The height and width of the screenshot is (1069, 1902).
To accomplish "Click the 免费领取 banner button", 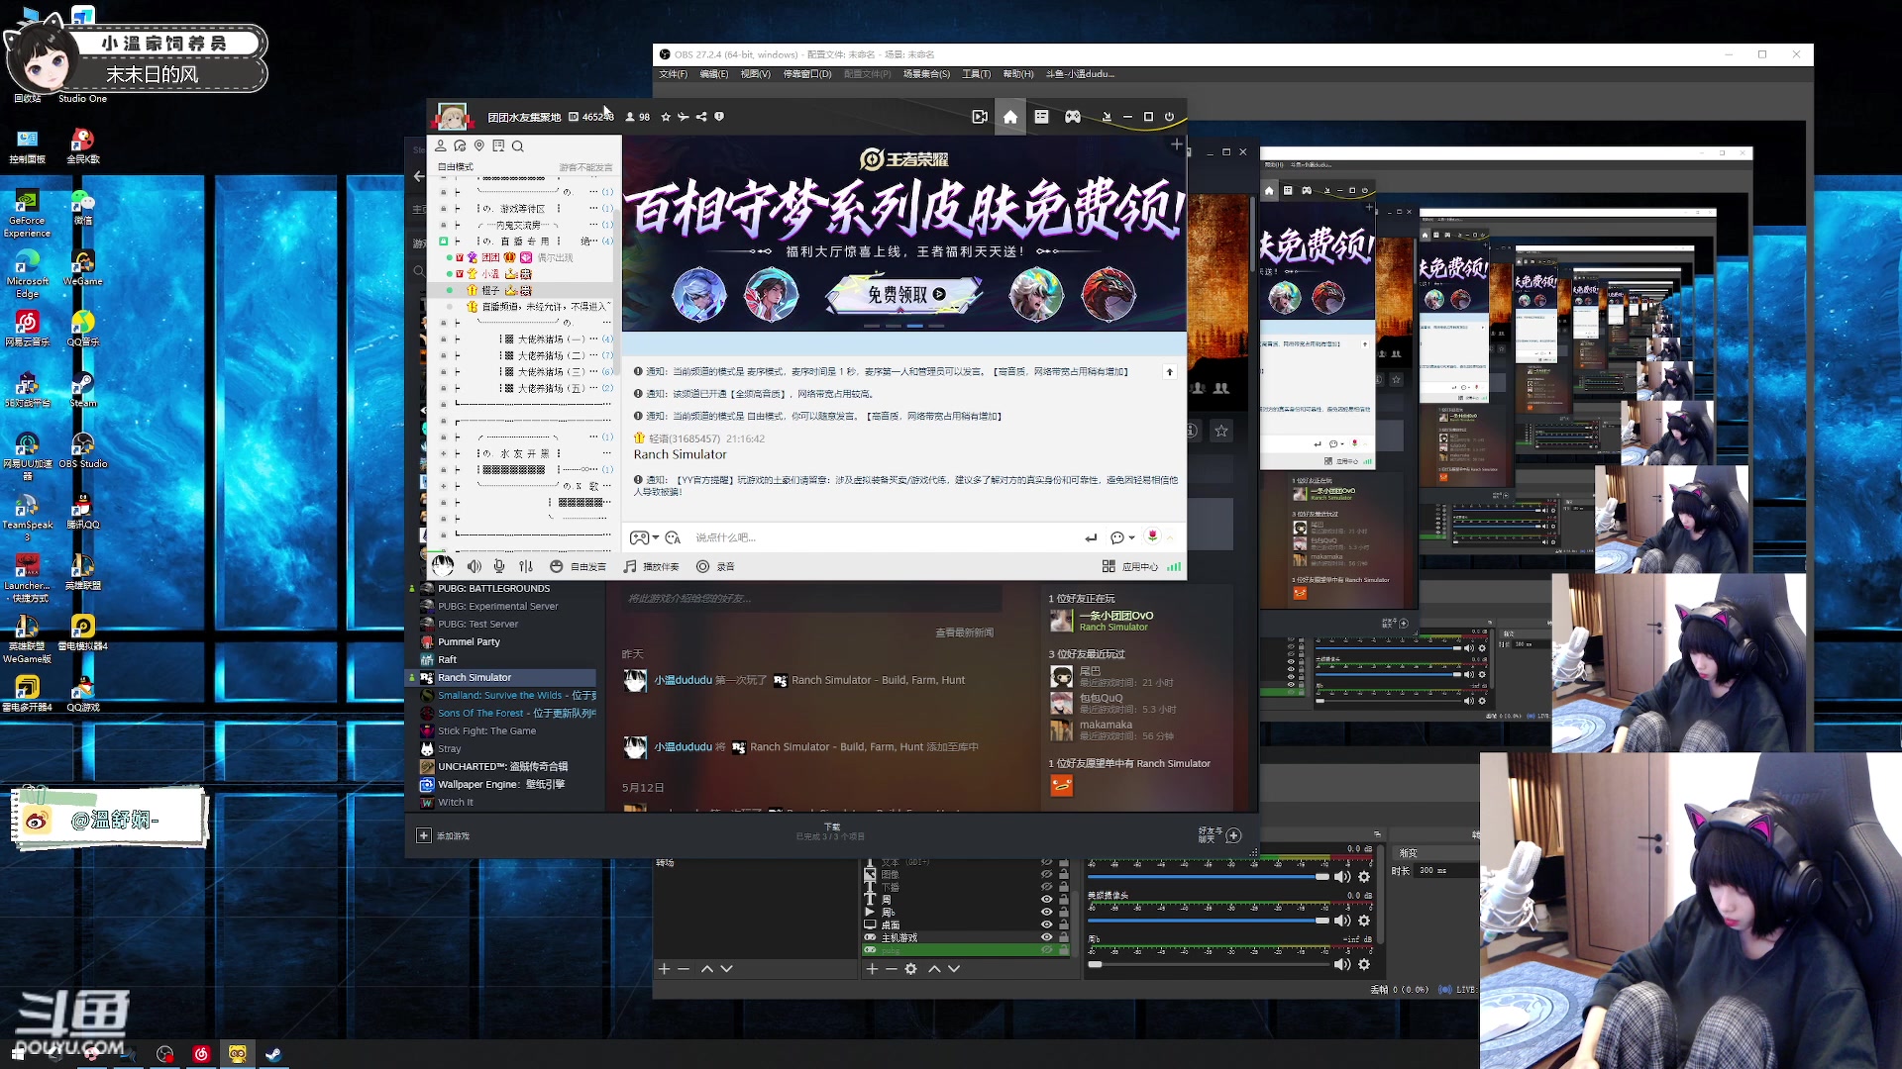I will click(905, 294).
